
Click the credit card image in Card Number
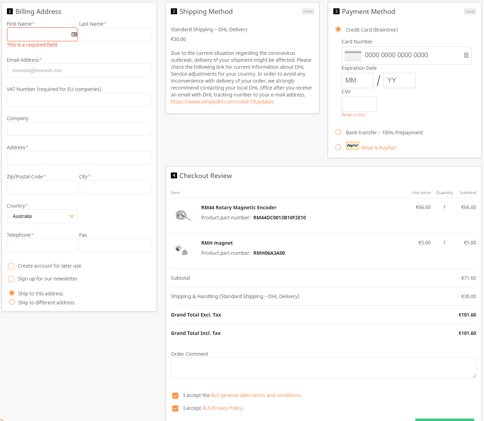pyautogui.click(x=353, y=56)
